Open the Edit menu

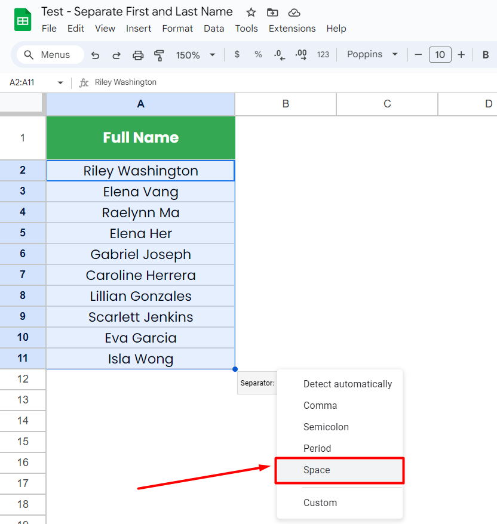point(76,29)
